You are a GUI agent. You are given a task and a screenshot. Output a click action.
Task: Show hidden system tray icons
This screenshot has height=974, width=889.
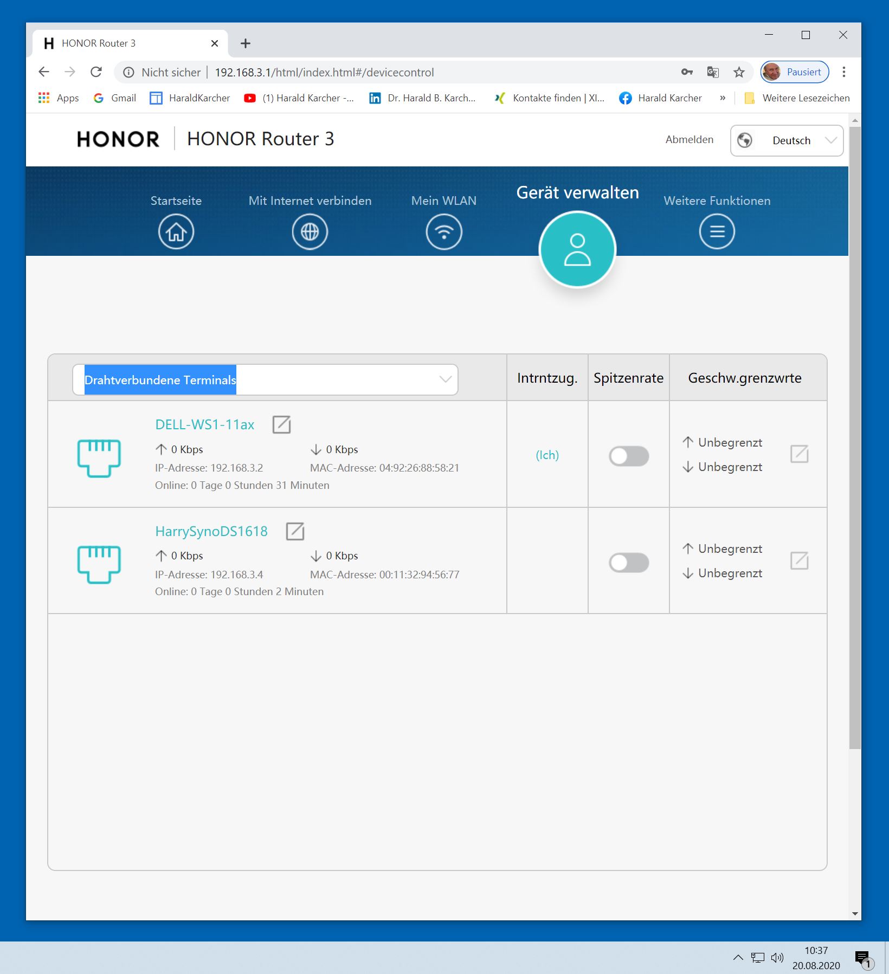(738, 958)
